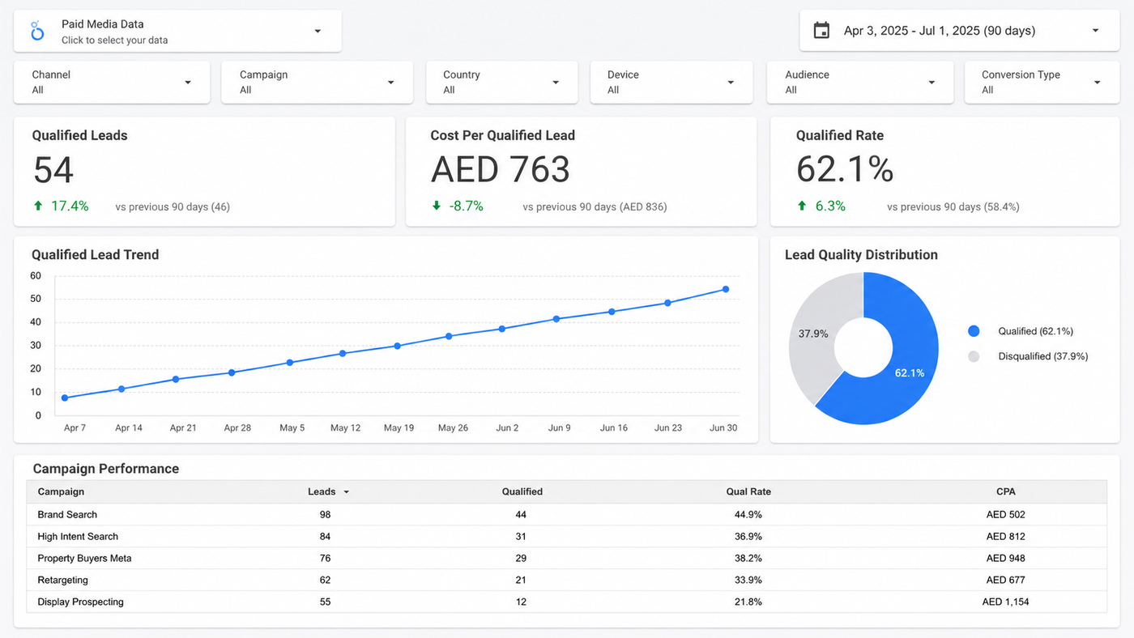Image resolution: width=1134 pixels, height=638 pixels.
Task: Click the Apr 7 data point on trend line
Action: click(x=65, y=398)
